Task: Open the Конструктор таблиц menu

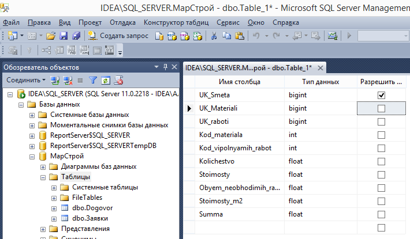Action: tap(176, 22)
